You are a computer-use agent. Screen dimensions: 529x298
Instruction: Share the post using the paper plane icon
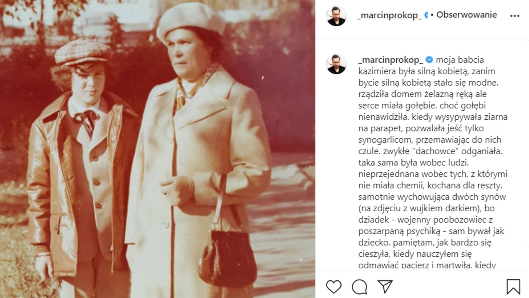(x=385, y=287)
